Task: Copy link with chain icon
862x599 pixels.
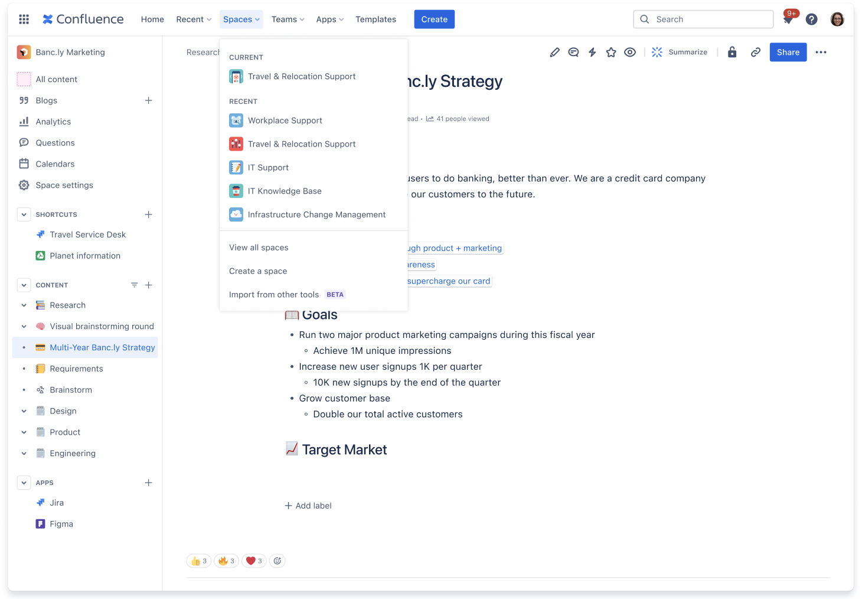Action: pos(756,52)
